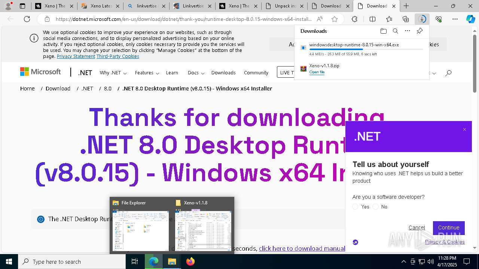Open the Privacy Statement link
479x269 pixels.
click(76, 56)
